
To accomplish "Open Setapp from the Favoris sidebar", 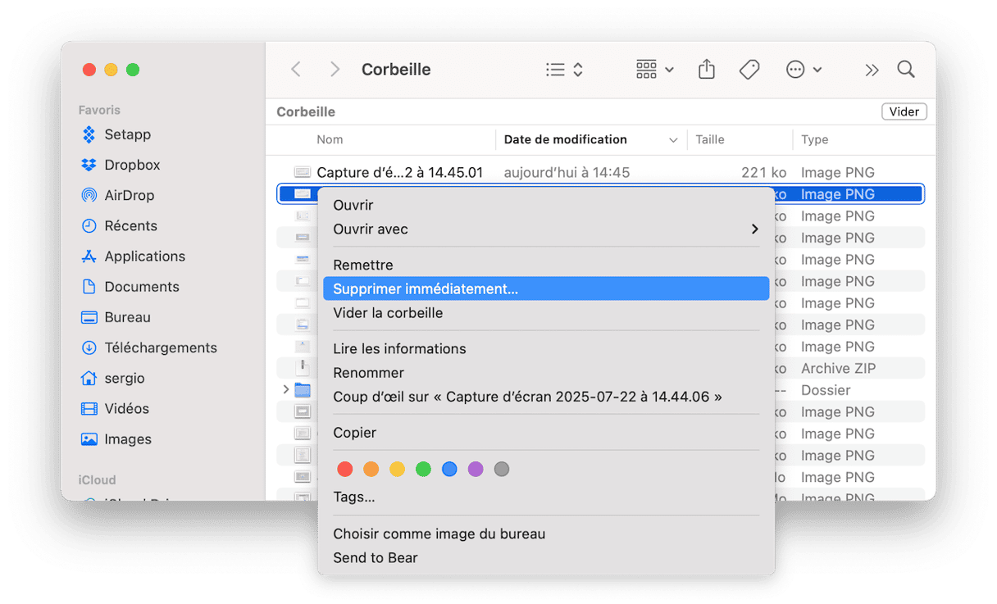I will [x=127, y=134].
